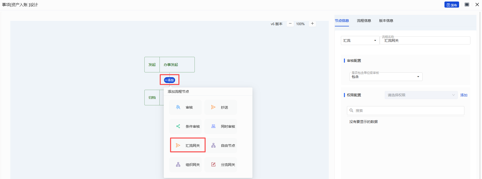Screen dimensions: 482x179
Task: Add a 条件审核 node
Action: pyautogui.click(x=186, y=126)
